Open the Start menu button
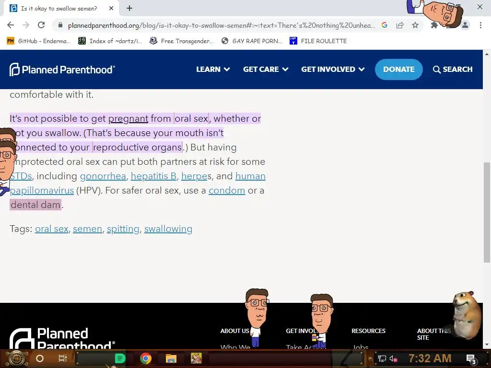 (16, 358)
